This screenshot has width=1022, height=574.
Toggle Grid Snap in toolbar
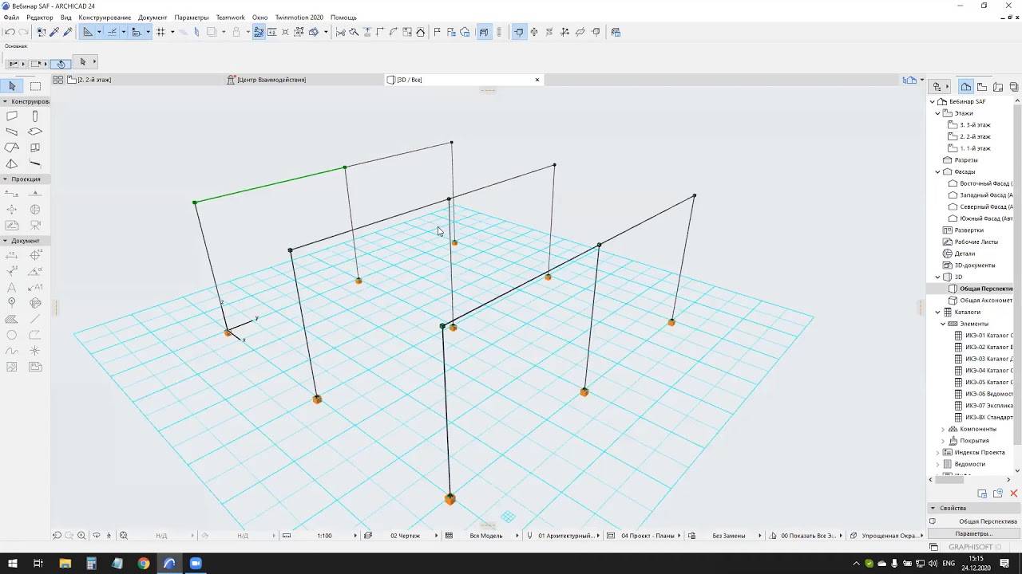click(x=160, y=32)
